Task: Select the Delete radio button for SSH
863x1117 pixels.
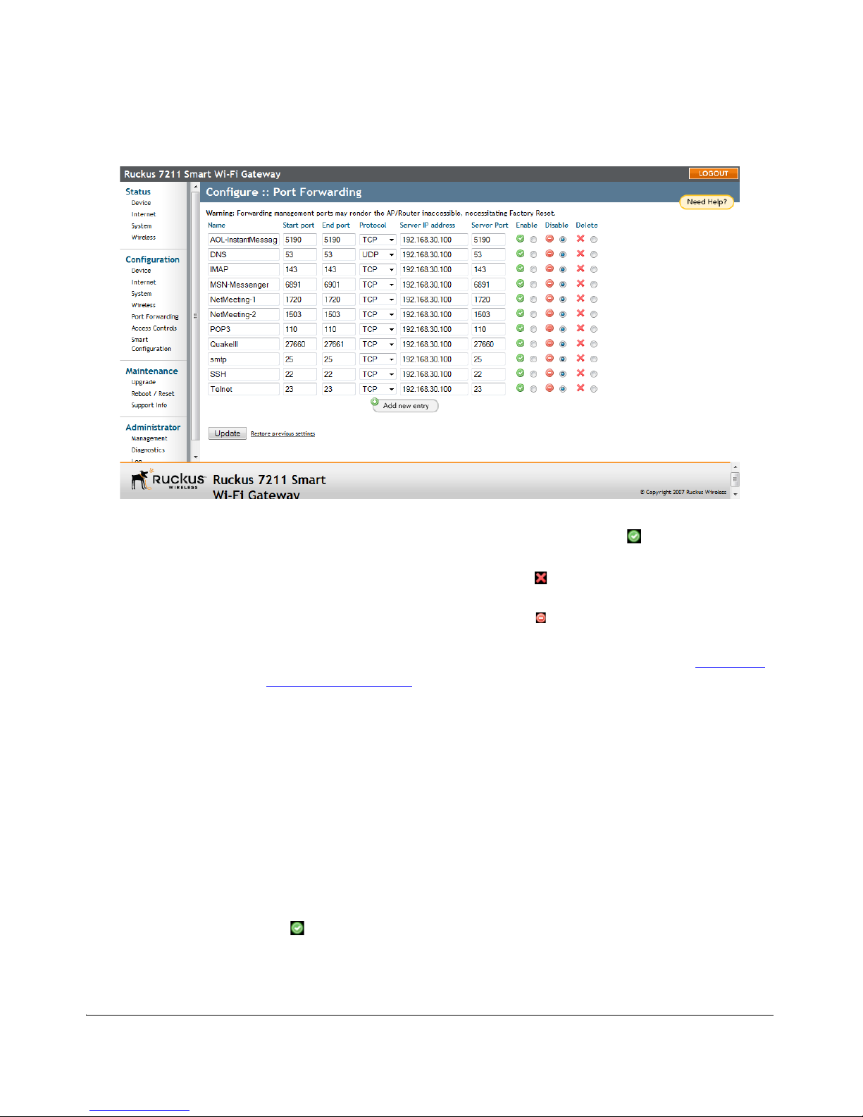Action: pyautogui.click(x=594, y=374)
